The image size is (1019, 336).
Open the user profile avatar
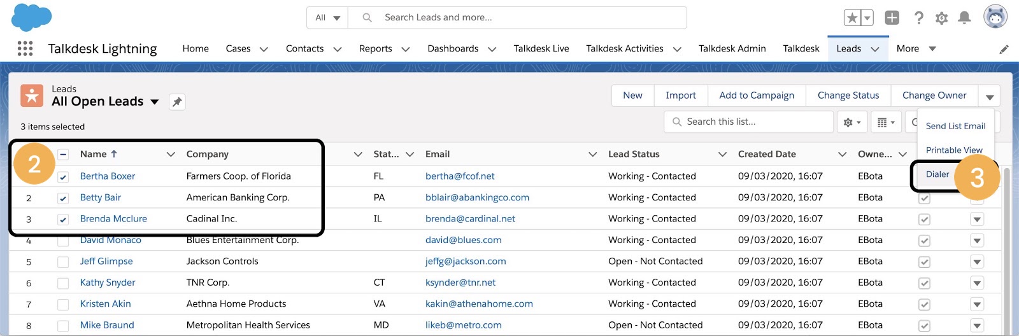[x=995, y=17]
